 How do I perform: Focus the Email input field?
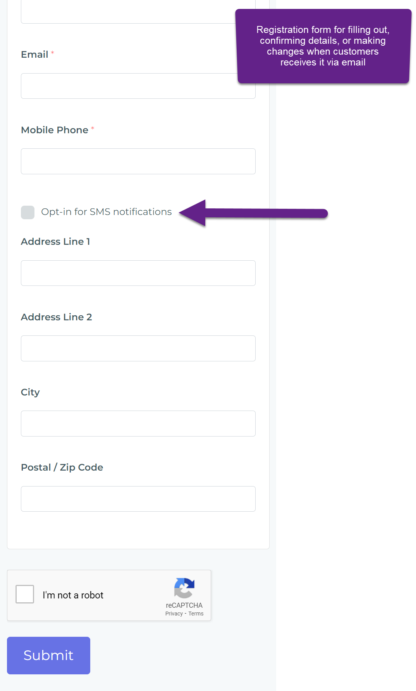(138, 86)
